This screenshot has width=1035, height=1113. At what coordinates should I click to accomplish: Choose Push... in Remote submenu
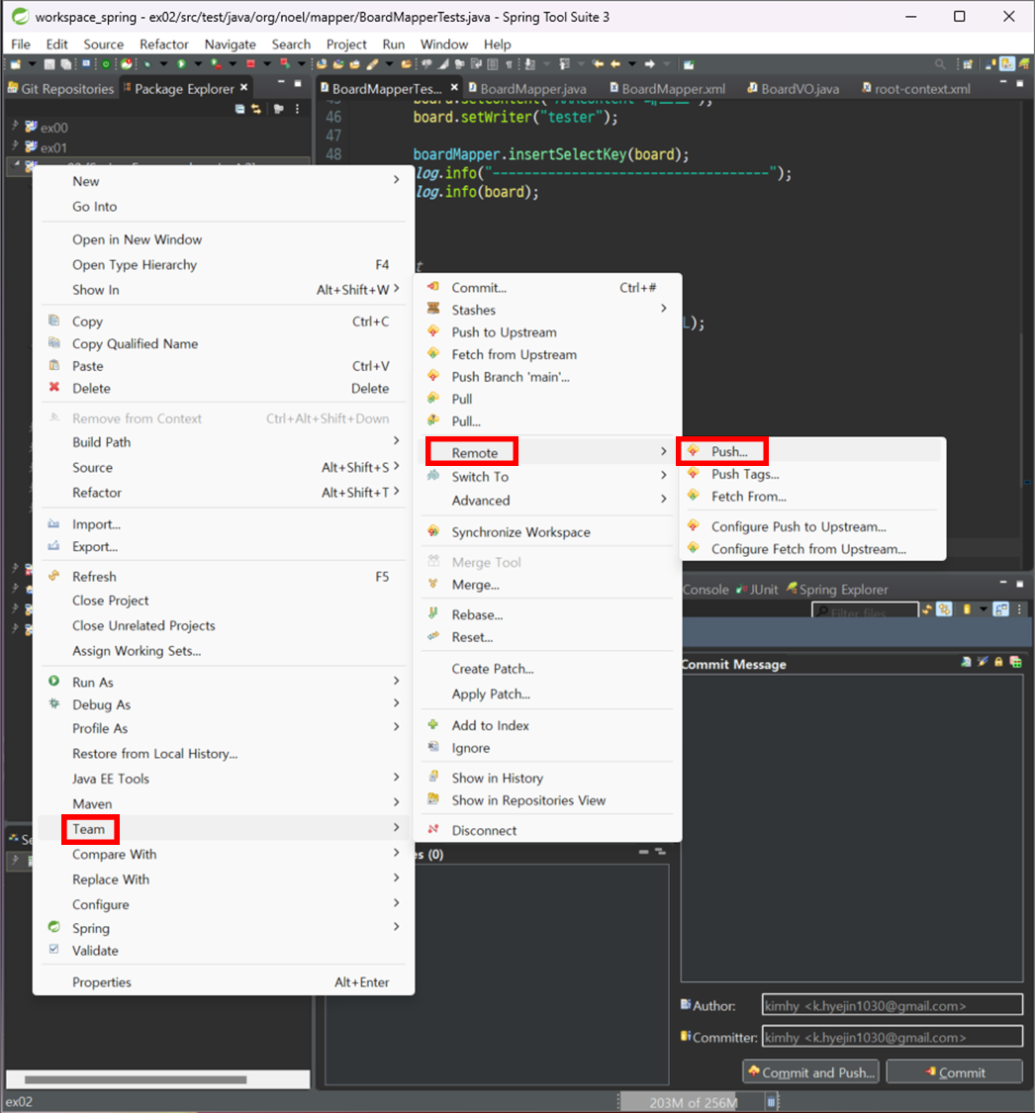pyautogui.click(x=812, y=451)
